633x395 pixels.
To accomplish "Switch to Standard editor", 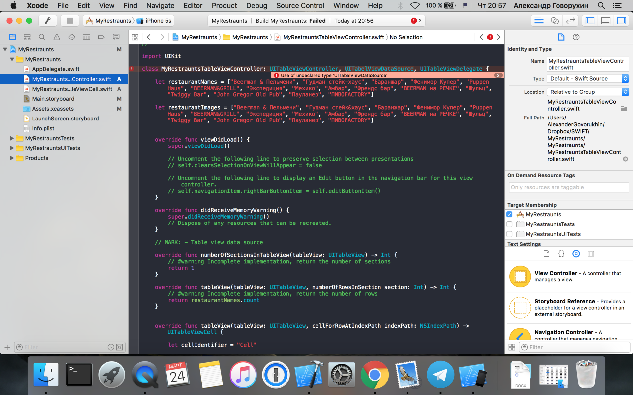I will click(x=539, y=21).
